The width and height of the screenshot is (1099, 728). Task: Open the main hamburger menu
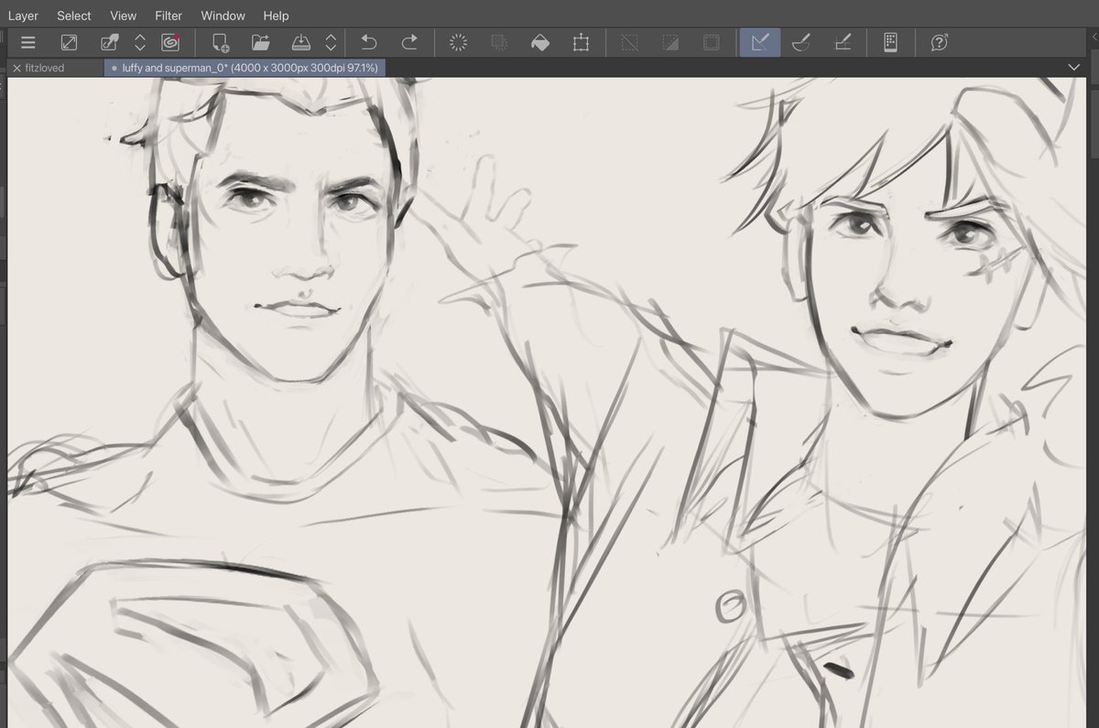click(x=27, y=42)
